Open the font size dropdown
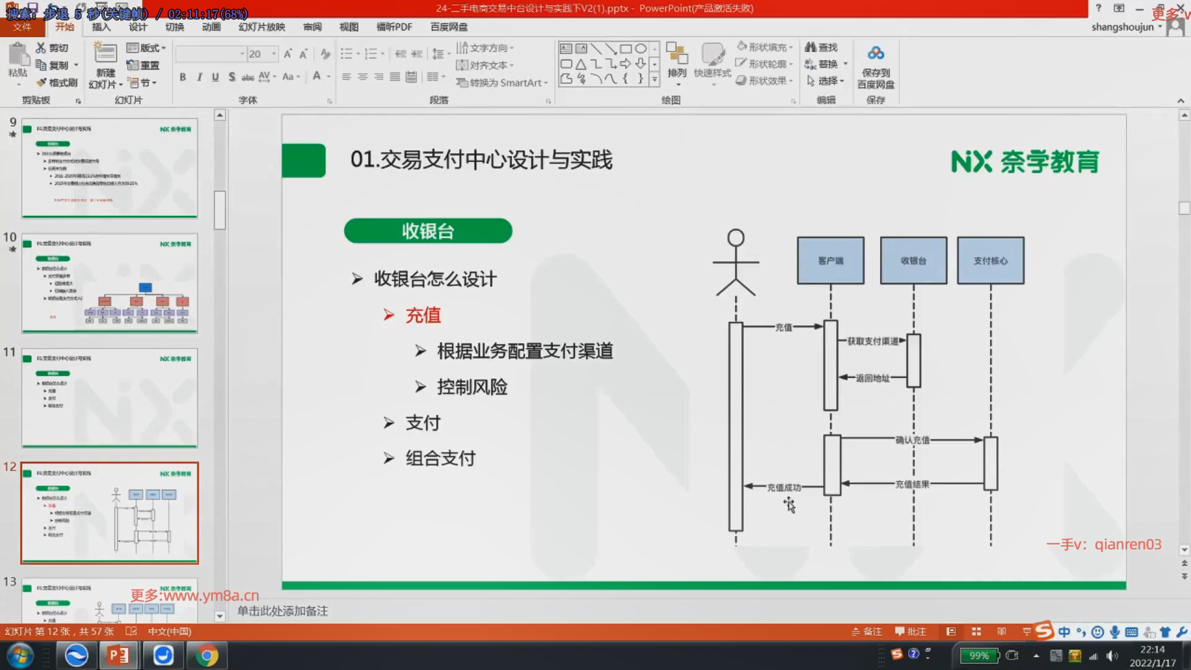The width and height of the screenshot is (1191, 670). click(x=274, y=54)
